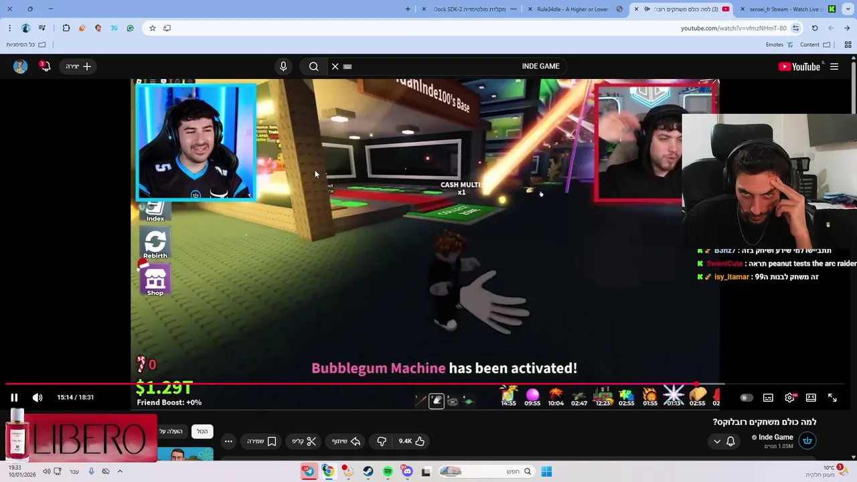Click the קליפ clip button
857x482 pixels.
pyautogui.click(x=303, y=441)
